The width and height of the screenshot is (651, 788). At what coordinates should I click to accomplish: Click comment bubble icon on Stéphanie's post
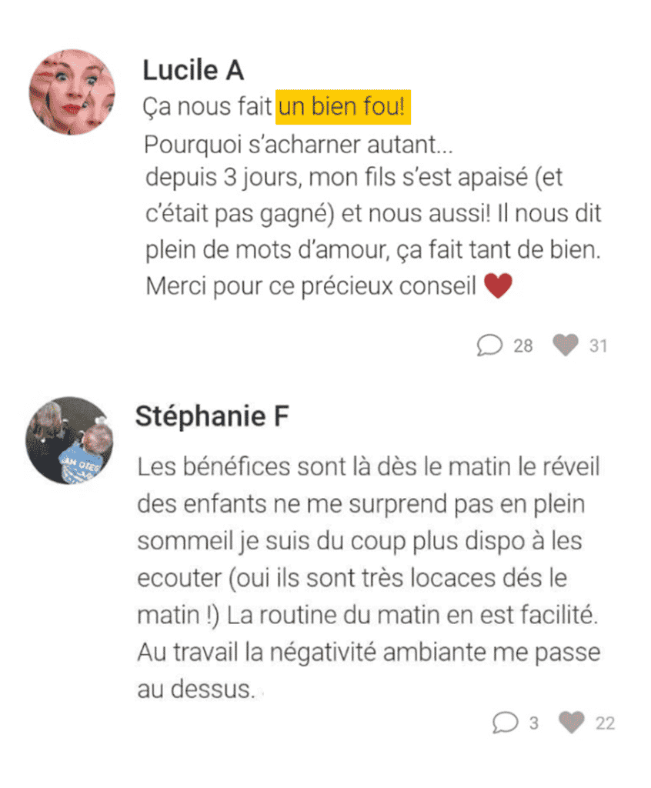505,723
